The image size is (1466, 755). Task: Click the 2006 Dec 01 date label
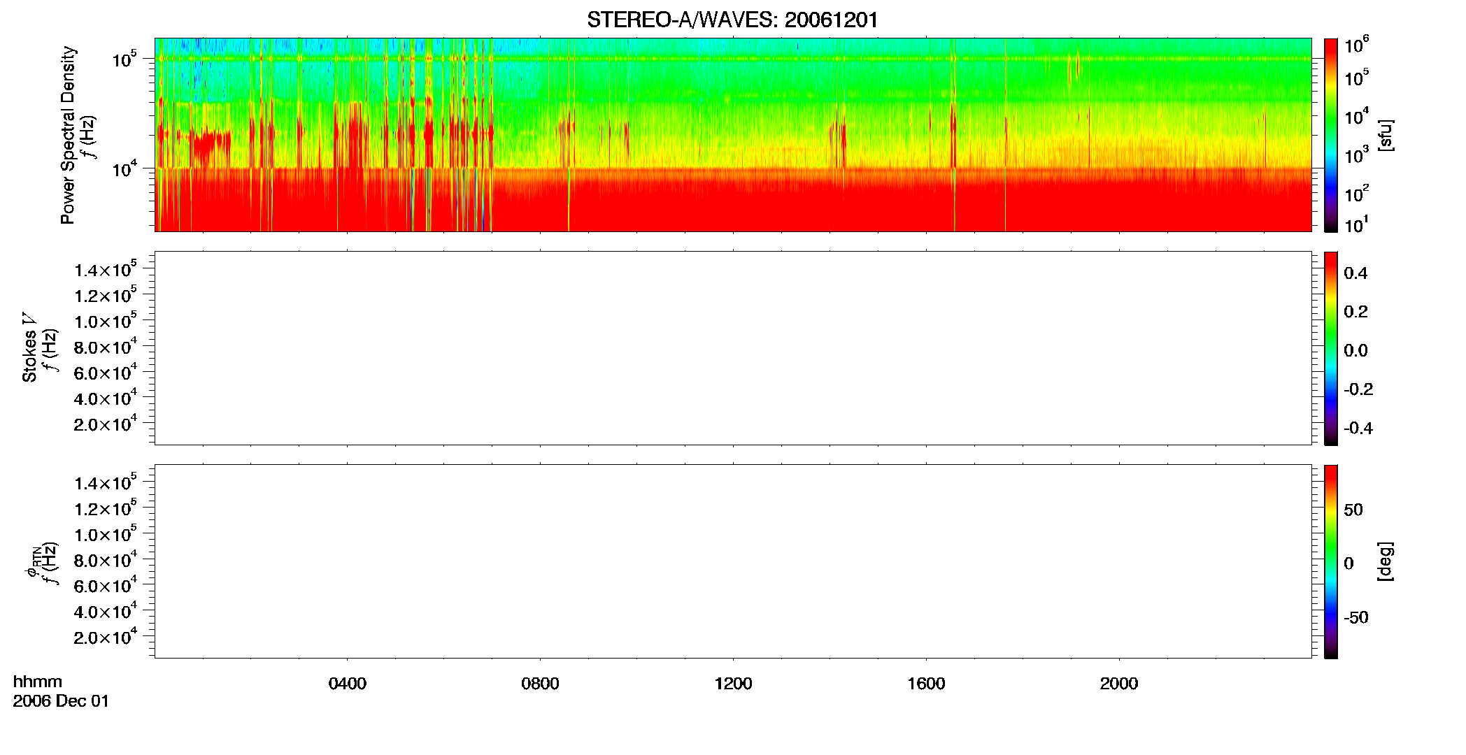click(62, 701)
